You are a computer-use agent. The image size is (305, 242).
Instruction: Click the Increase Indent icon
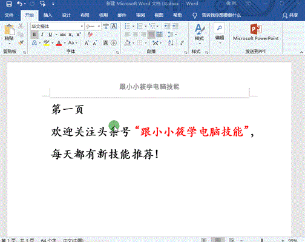point(175,26)
